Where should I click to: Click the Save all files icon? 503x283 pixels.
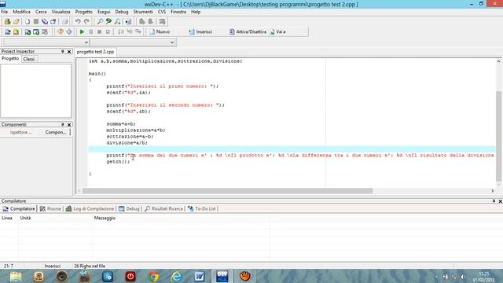coord(45,21)
